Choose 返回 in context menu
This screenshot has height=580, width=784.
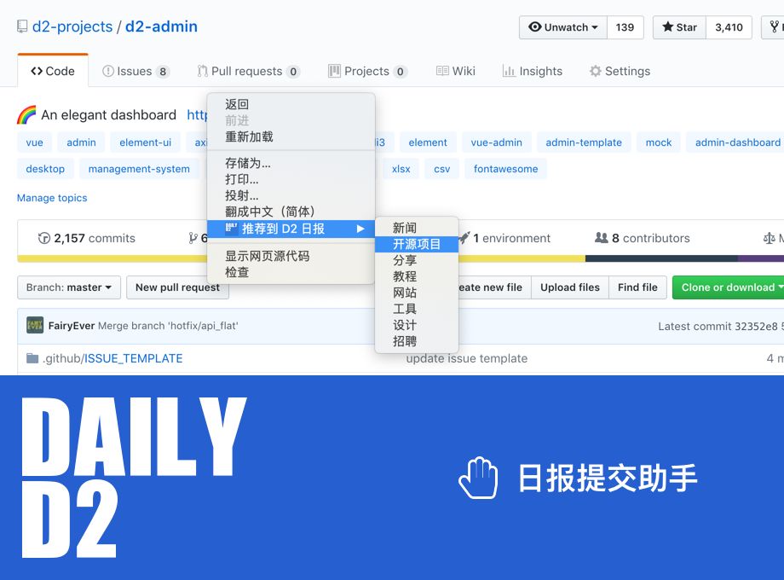click(291, 104)
